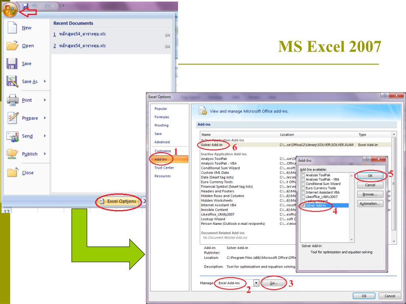
Task: Select Custom XML Data in inactive add-ins
Action: [215, 173]
